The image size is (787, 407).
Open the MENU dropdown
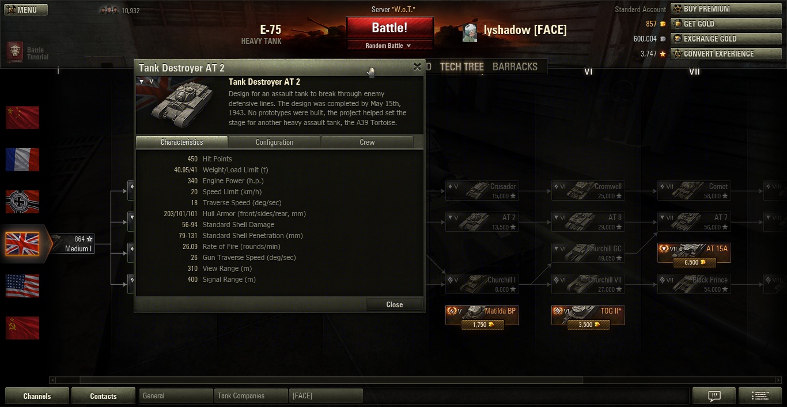pos(26,10)
